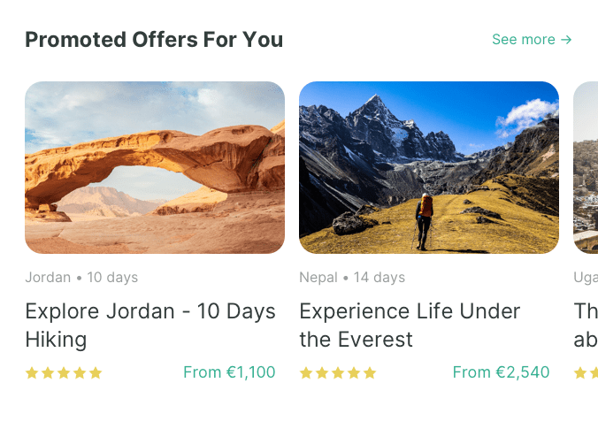
Task: Open Experience Life Under the Everest title
Action: pos(410,325)
